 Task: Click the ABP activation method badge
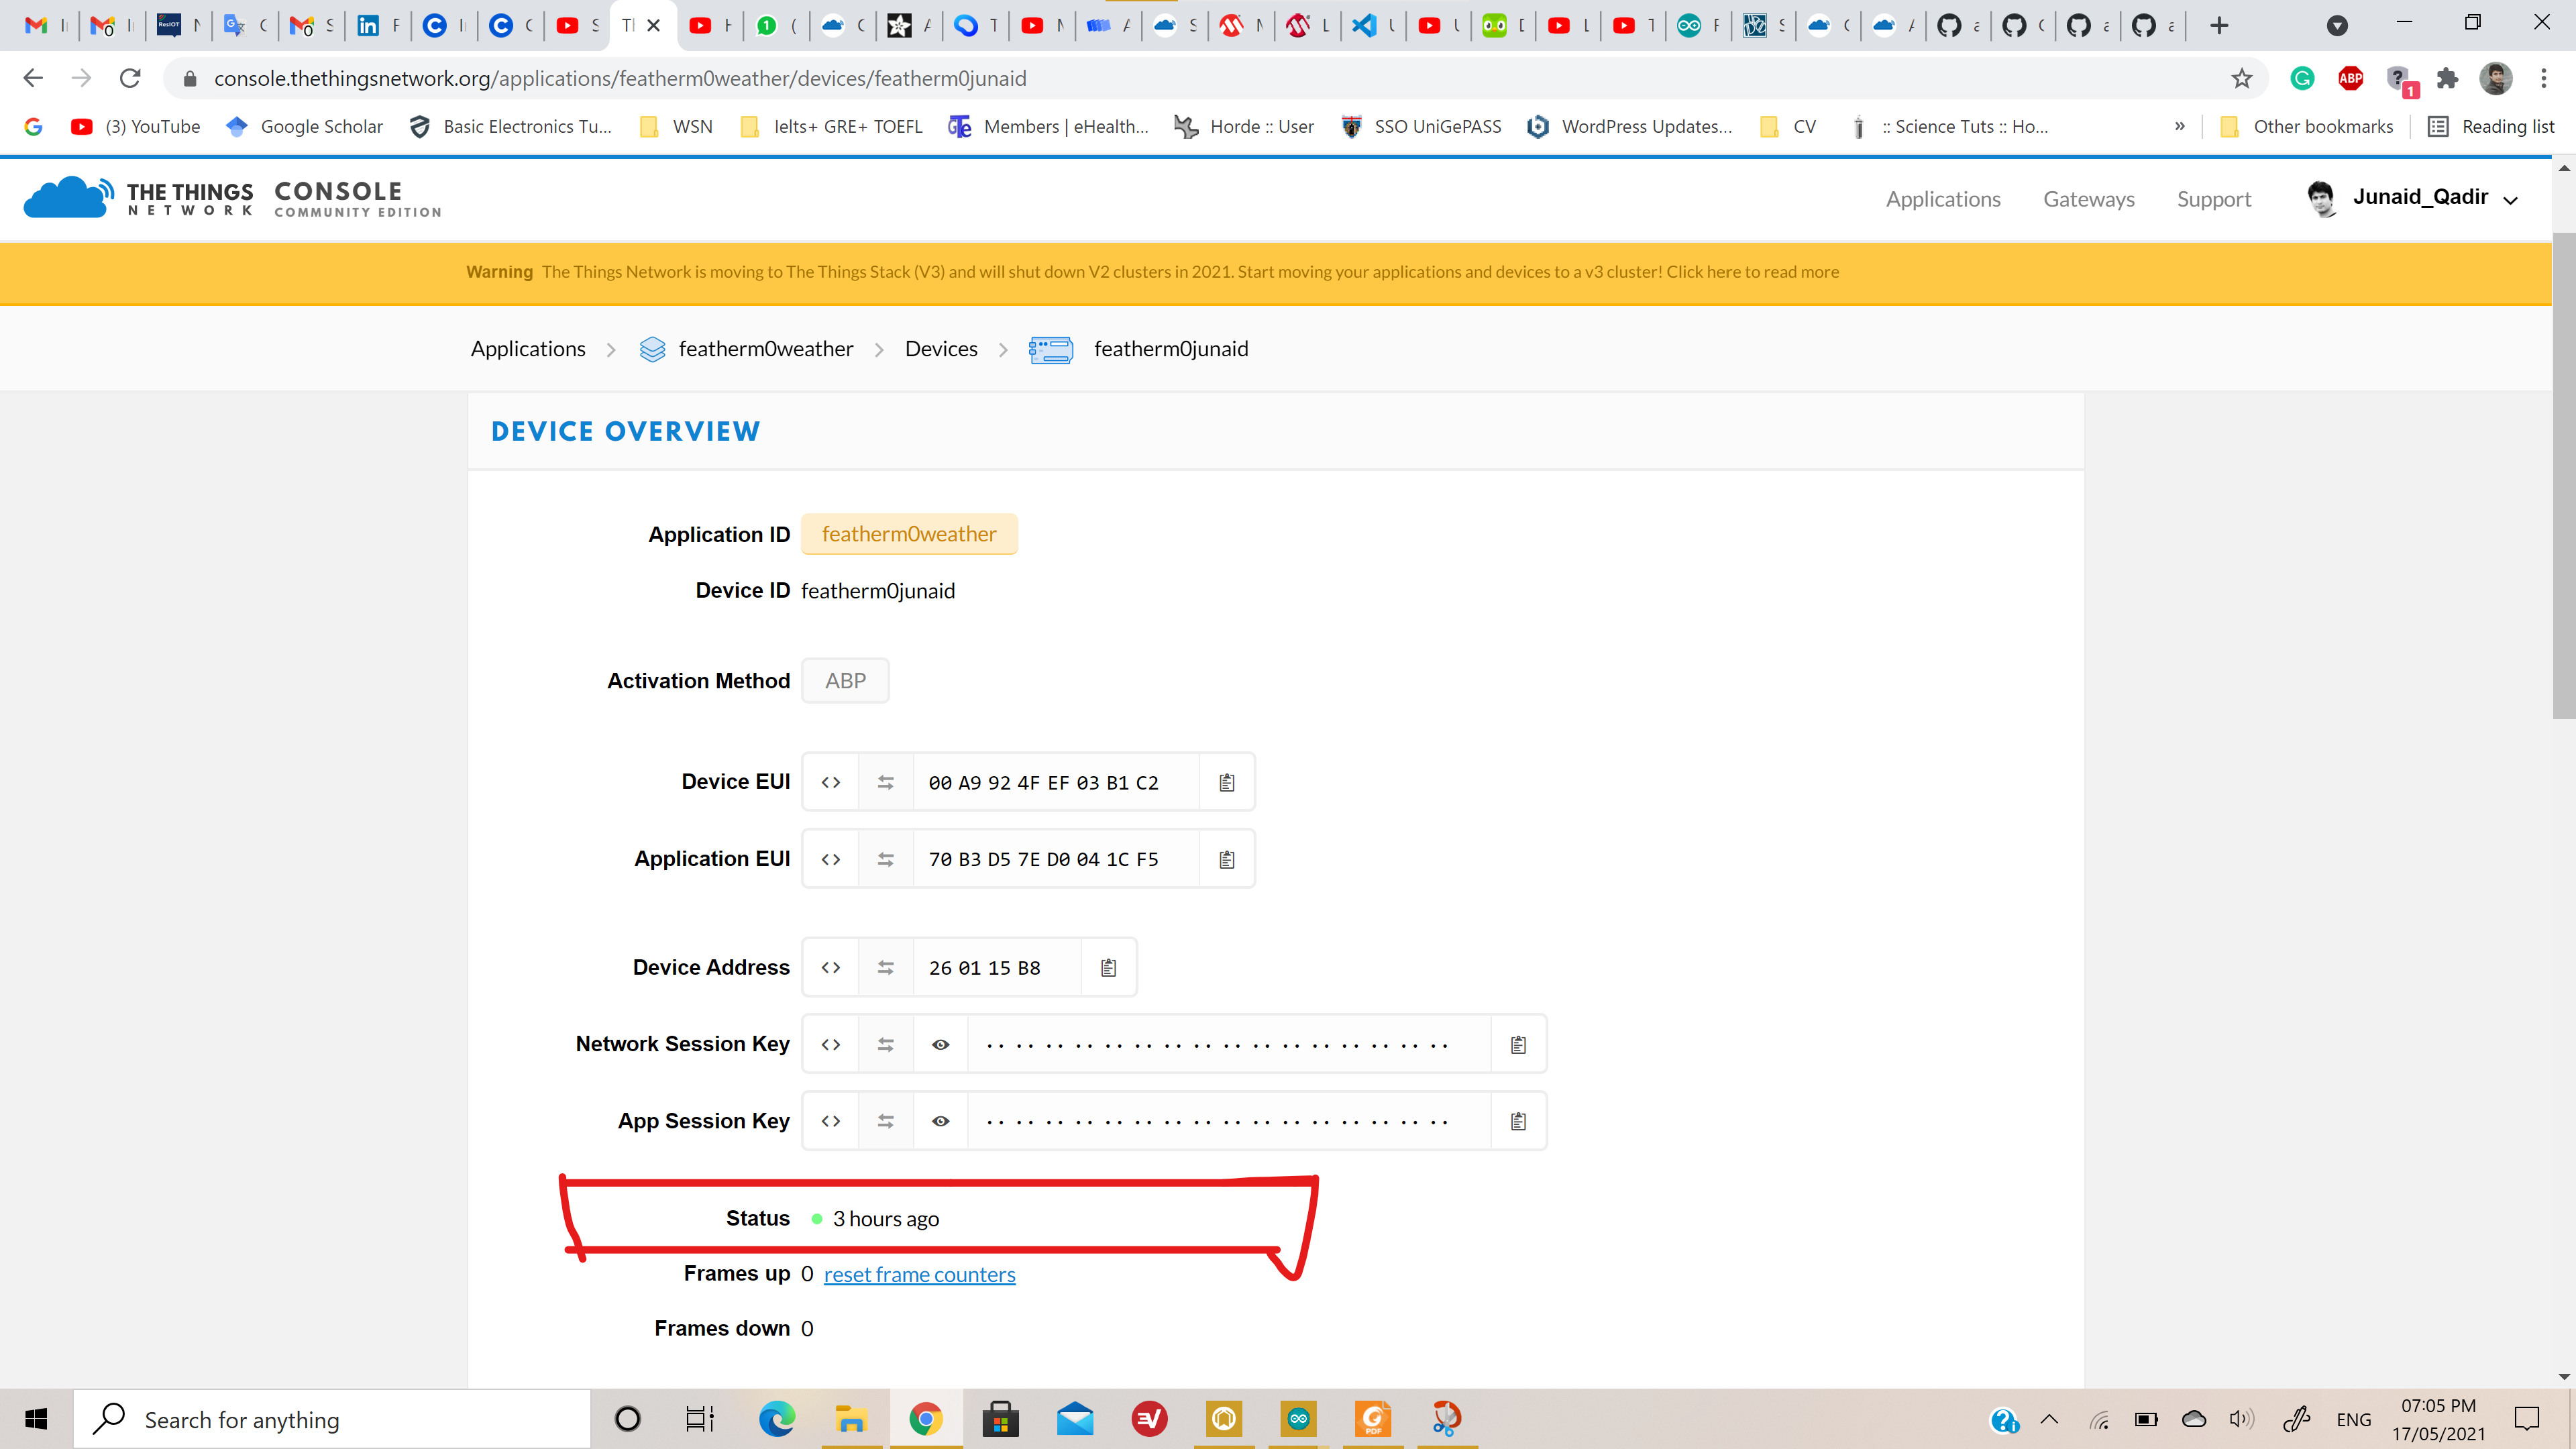tap(845, 681)
